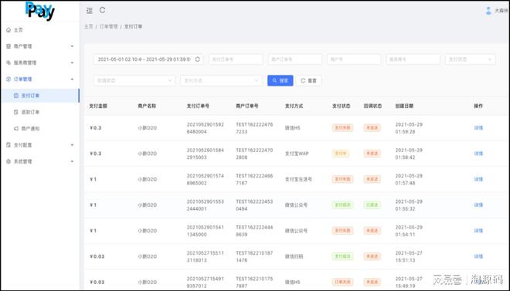Screen dimensions: 510x291
Task: Click the reload icon on the 重置 button
Action: click(x=303, y=80)
